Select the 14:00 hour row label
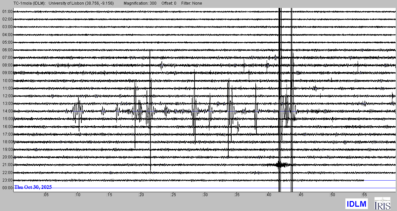This screenshot has height=211, width=397. click(7, 111)
